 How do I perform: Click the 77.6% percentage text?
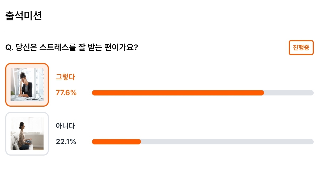tap(66, 93)
